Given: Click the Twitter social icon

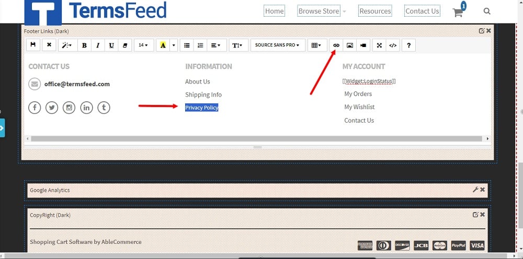Looking at the screenshot, I should [x=52, y=108].
